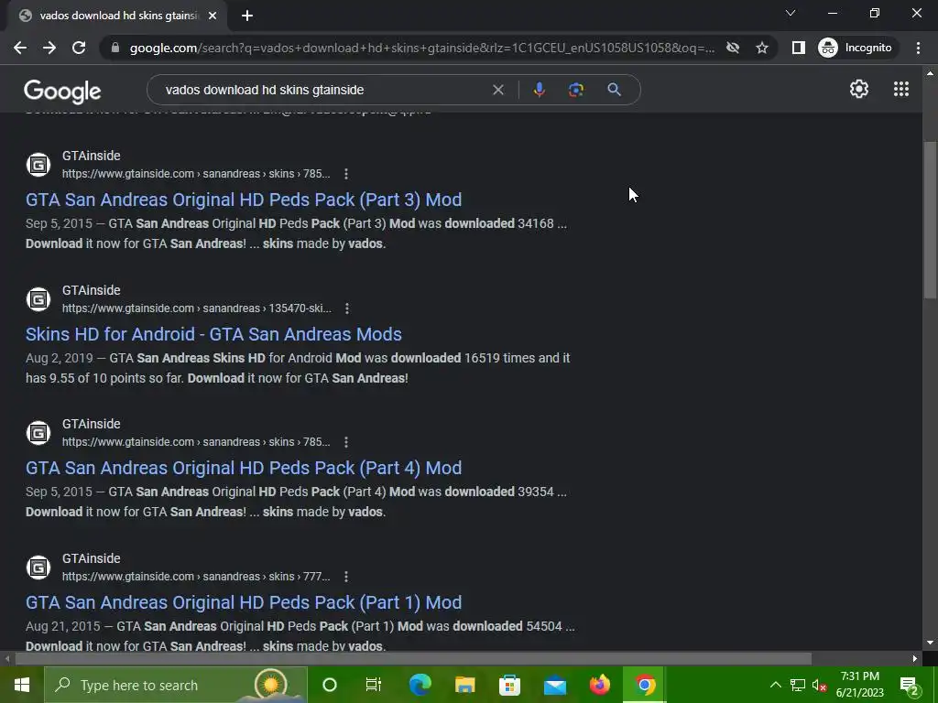Go to Google home via logo
This screenshot has height=703, width=938.
(x=62, y=91)
